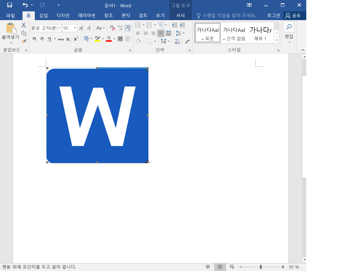Open the undo history dropdown arrow
The width and height of the screenshot is (337, 271).
32,5
